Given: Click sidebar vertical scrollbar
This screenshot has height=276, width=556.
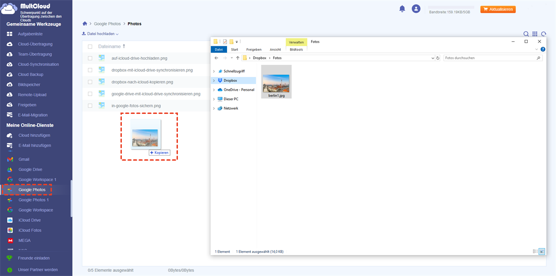Looking at the screenshot, I should (71, 198).
